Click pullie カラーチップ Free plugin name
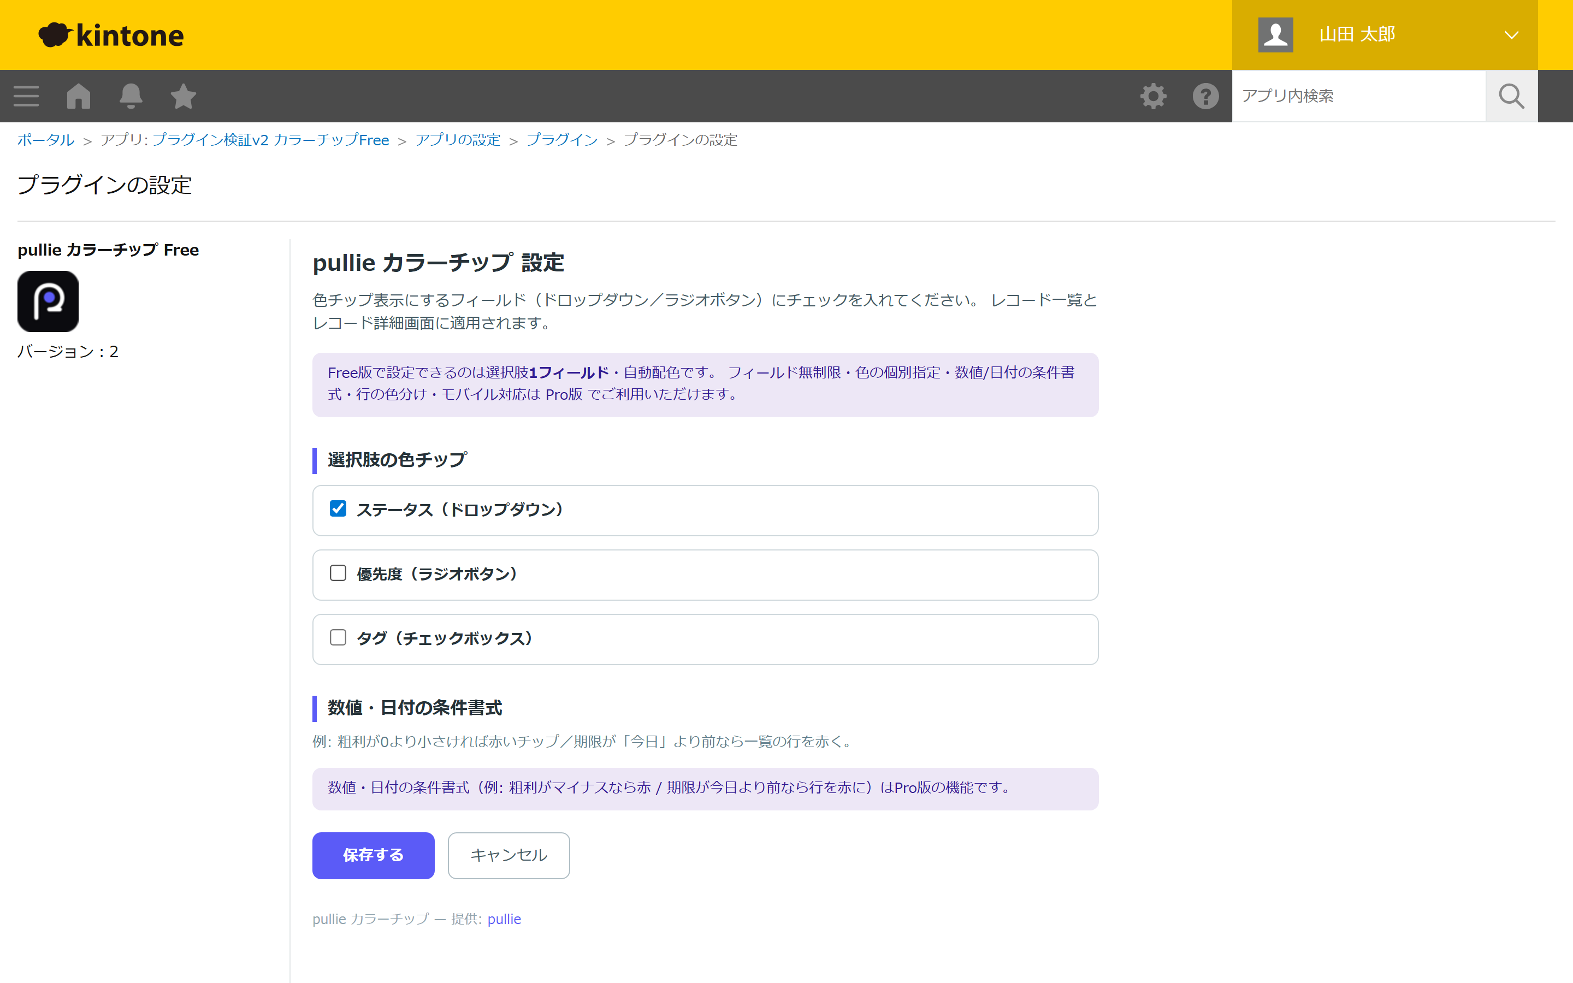 click(x=108, y=250)
